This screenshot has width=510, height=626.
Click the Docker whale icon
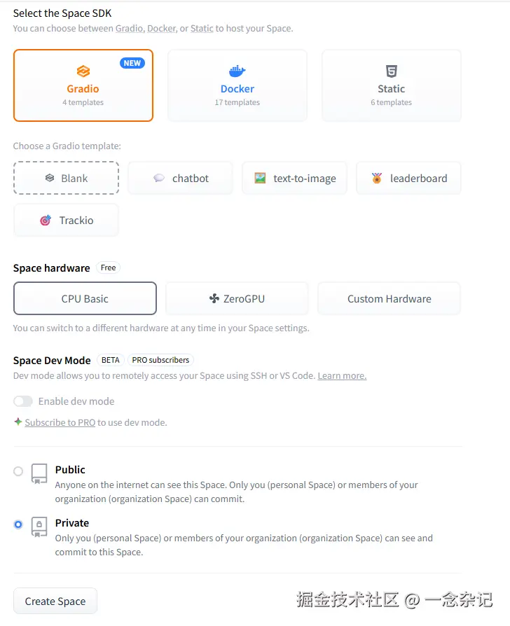pyautogui.click(x=237, y=71)
